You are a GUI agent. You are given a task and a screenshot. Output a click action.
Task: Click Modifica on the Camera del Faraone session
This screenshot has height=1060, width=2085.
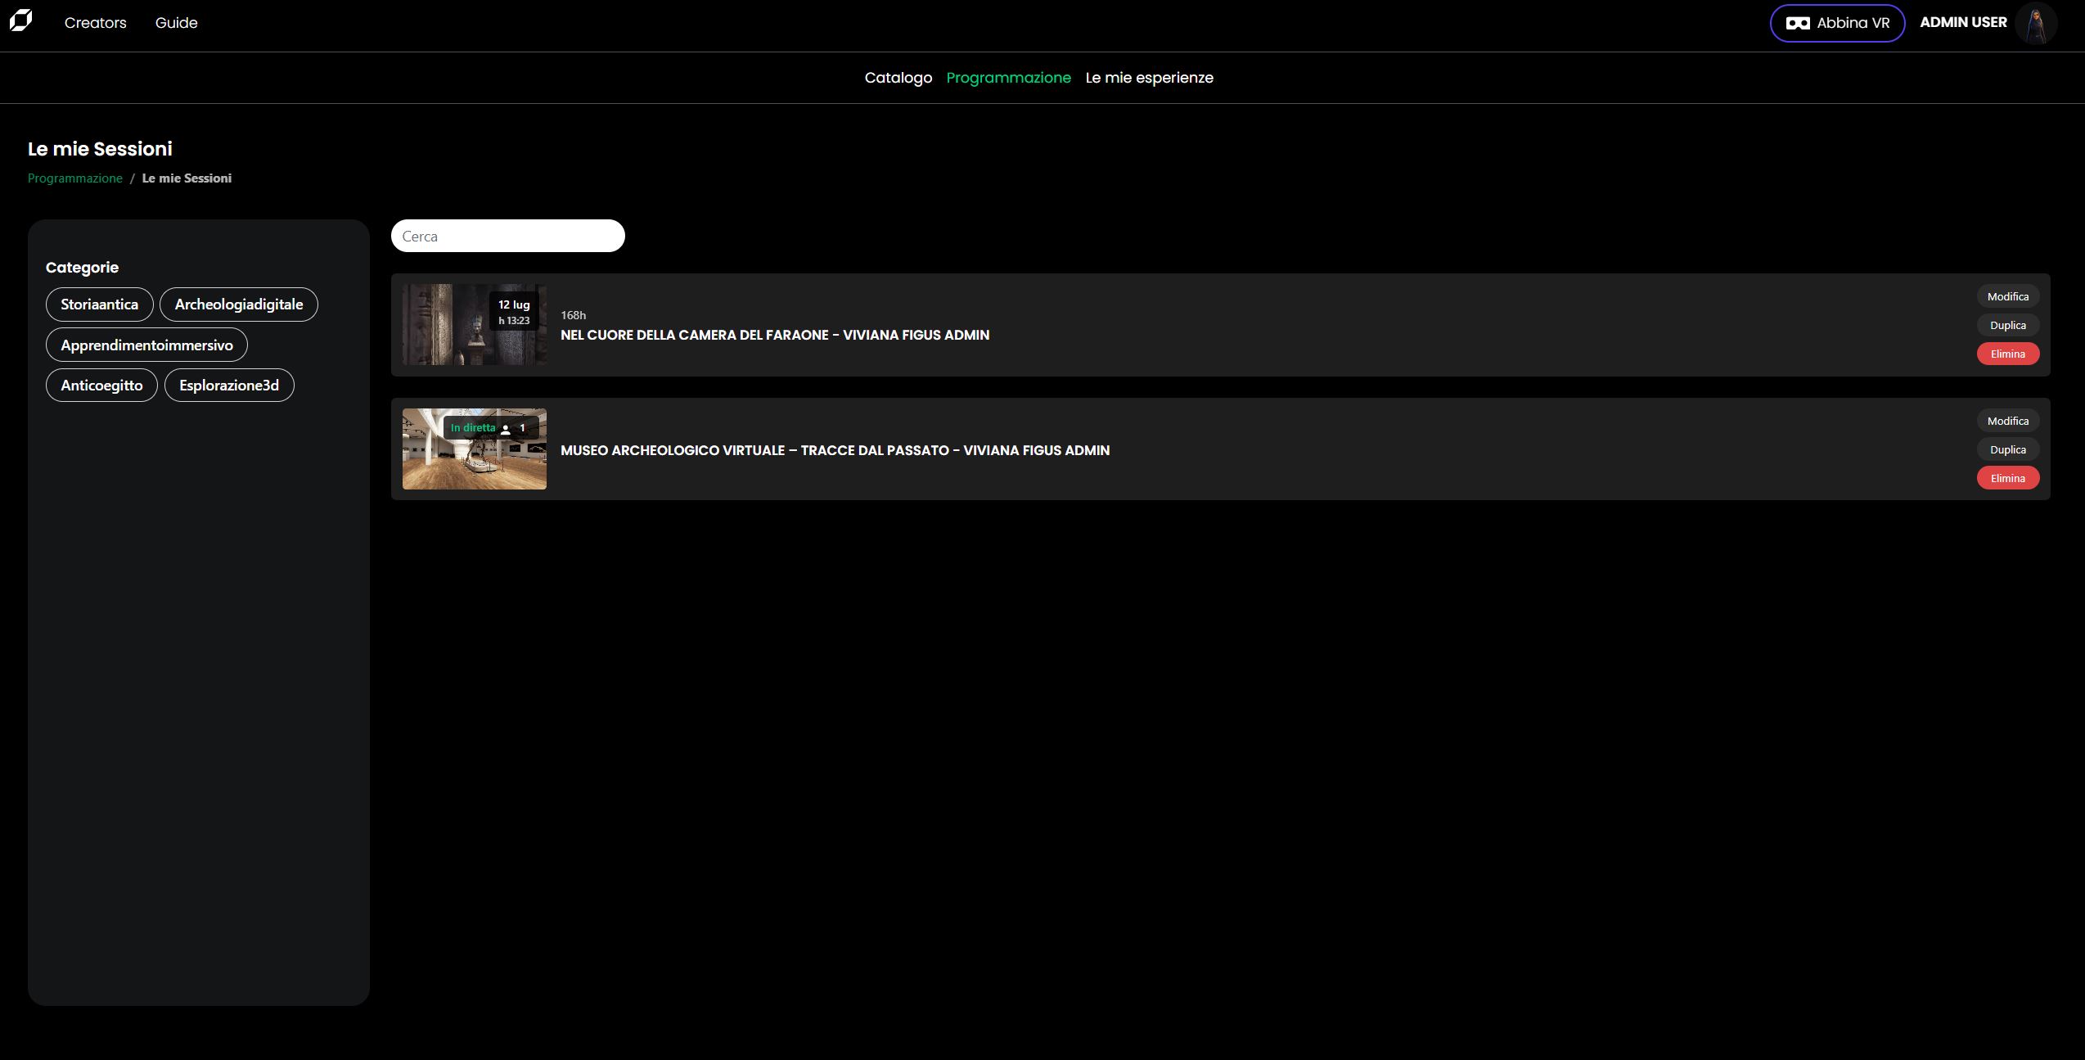pos(2008,295)
